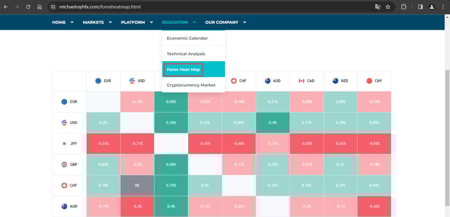450x217 pixels.
Task: Click the EUR/AUD cell showing 0.21%
Action: (x=273, y=102)
